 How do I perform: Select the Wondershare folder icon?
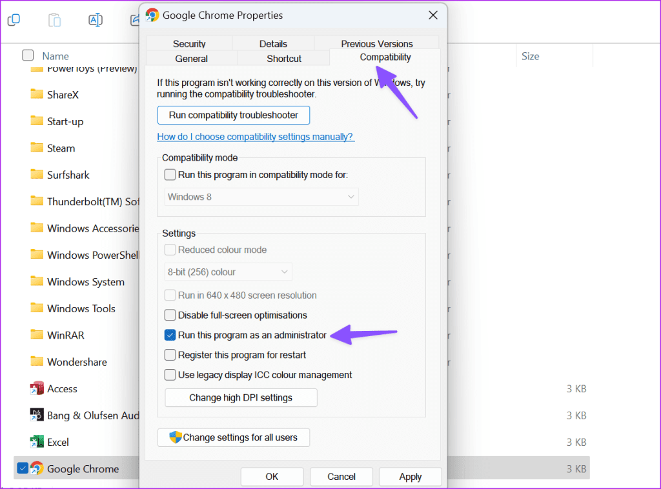[x=37, y=361]
